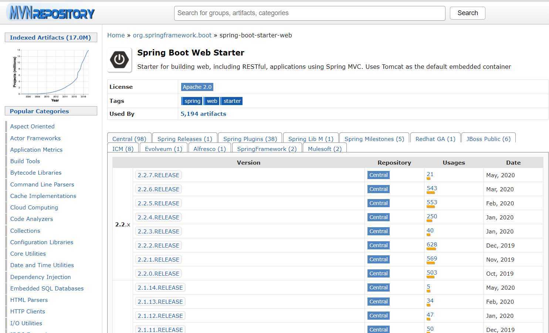Open the 569 usages link
Viewport: 549px width, 333px height.
432,259
